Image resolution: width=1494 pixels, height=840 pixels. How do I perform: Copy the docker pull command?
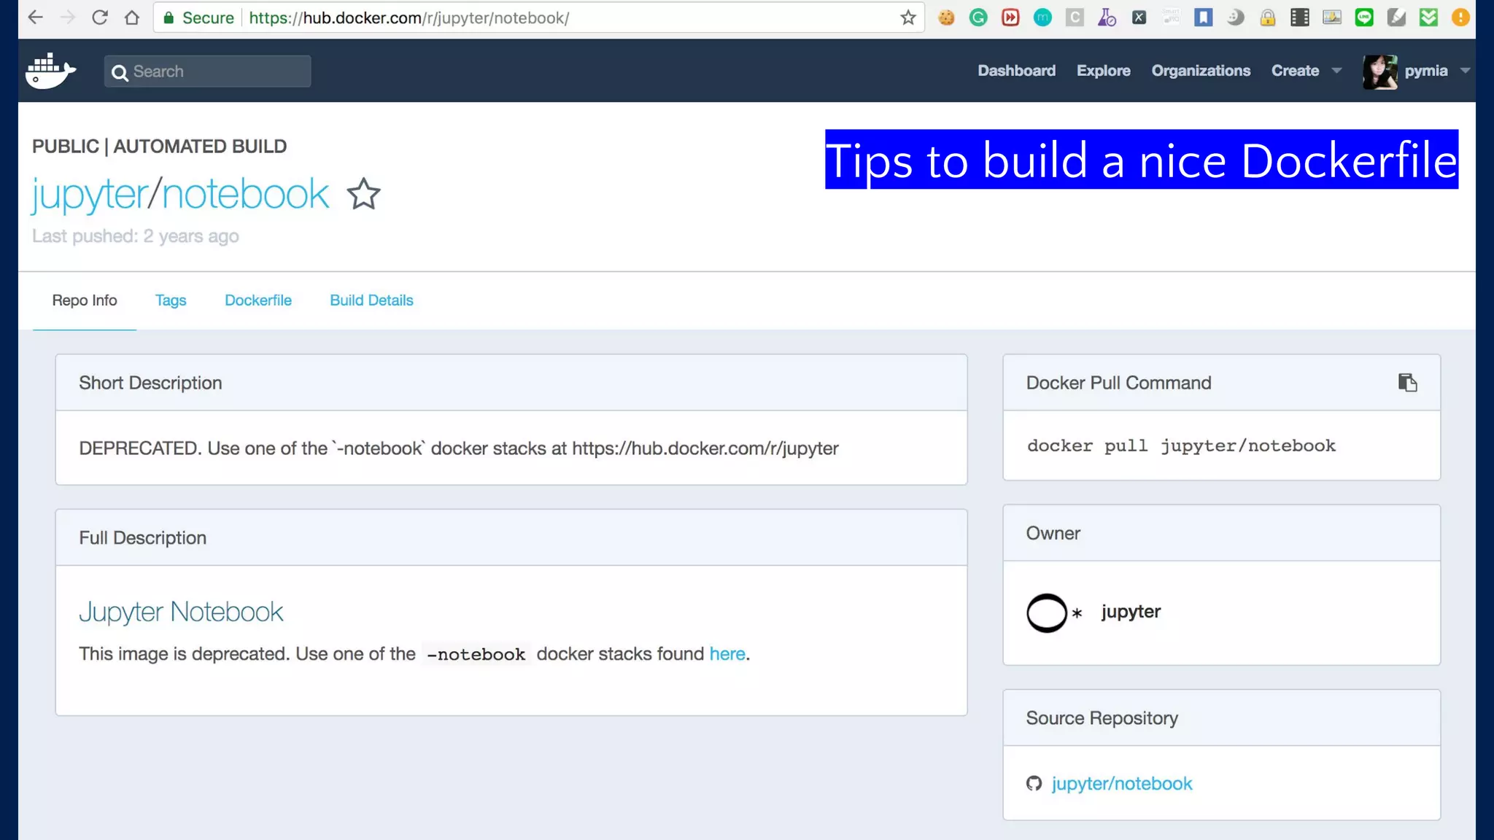pos(1407,383)
